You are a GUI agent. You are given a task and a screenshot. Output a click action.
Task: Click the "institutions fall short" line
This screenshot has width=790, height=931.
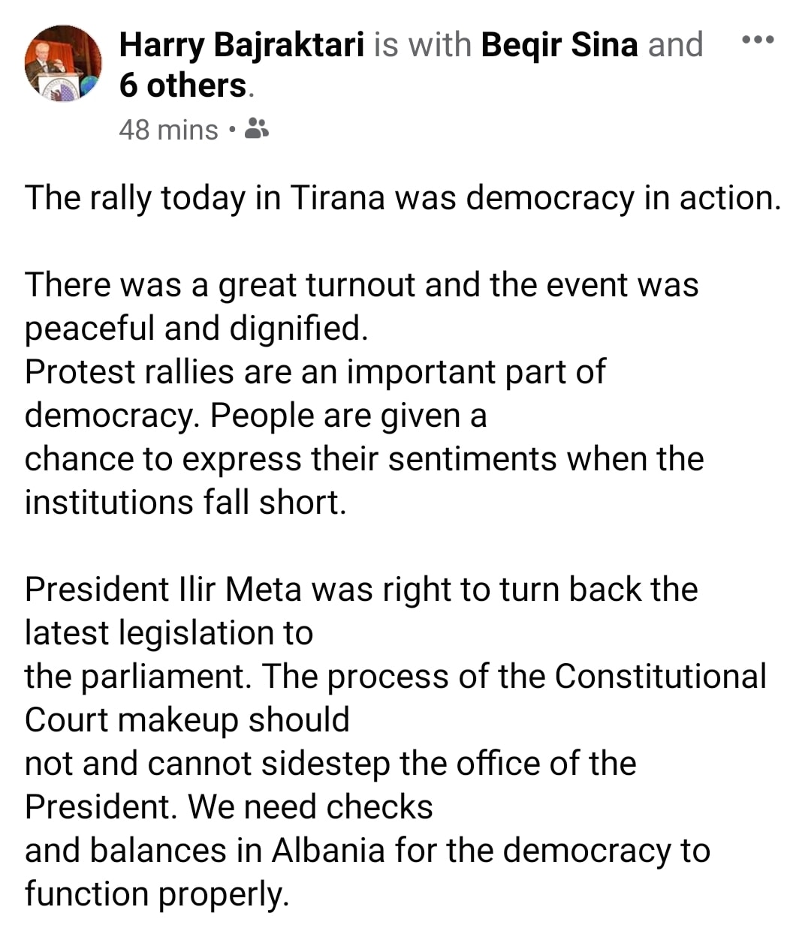(185, 503)
